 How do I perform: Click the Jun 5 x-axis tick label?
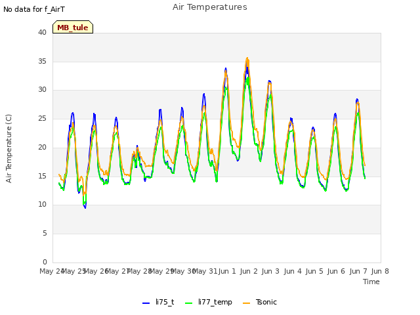pos(314,271)
